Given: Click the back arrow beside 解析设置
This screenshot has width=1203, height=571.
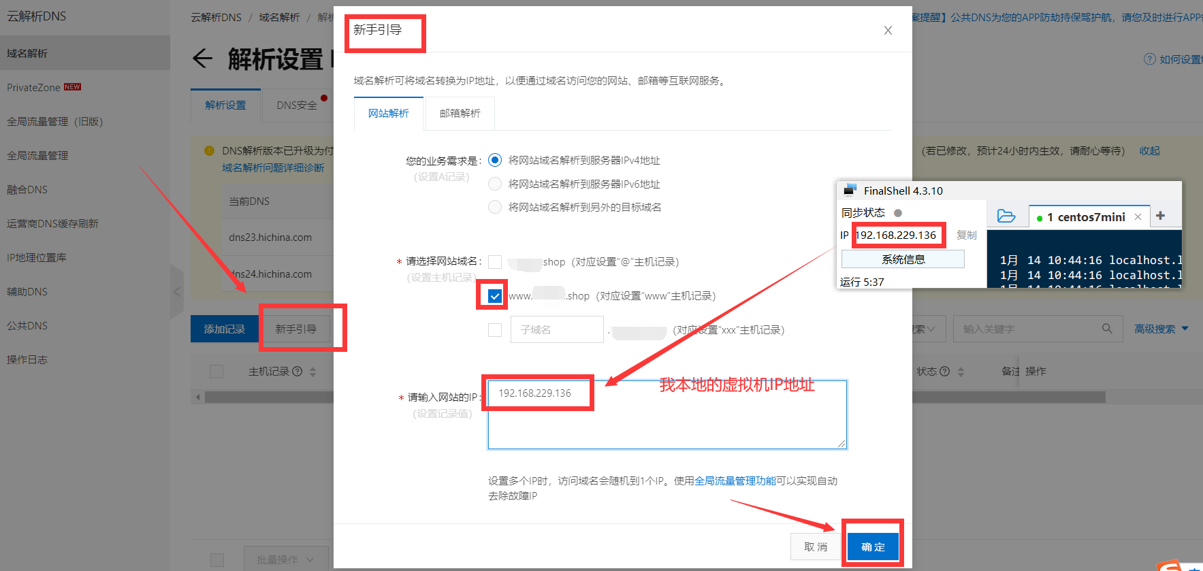Looking at the screenshot, I should point(203,59).
